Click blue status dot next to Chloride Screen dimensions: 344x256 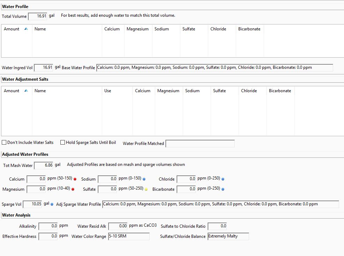(x=223, y=179)
